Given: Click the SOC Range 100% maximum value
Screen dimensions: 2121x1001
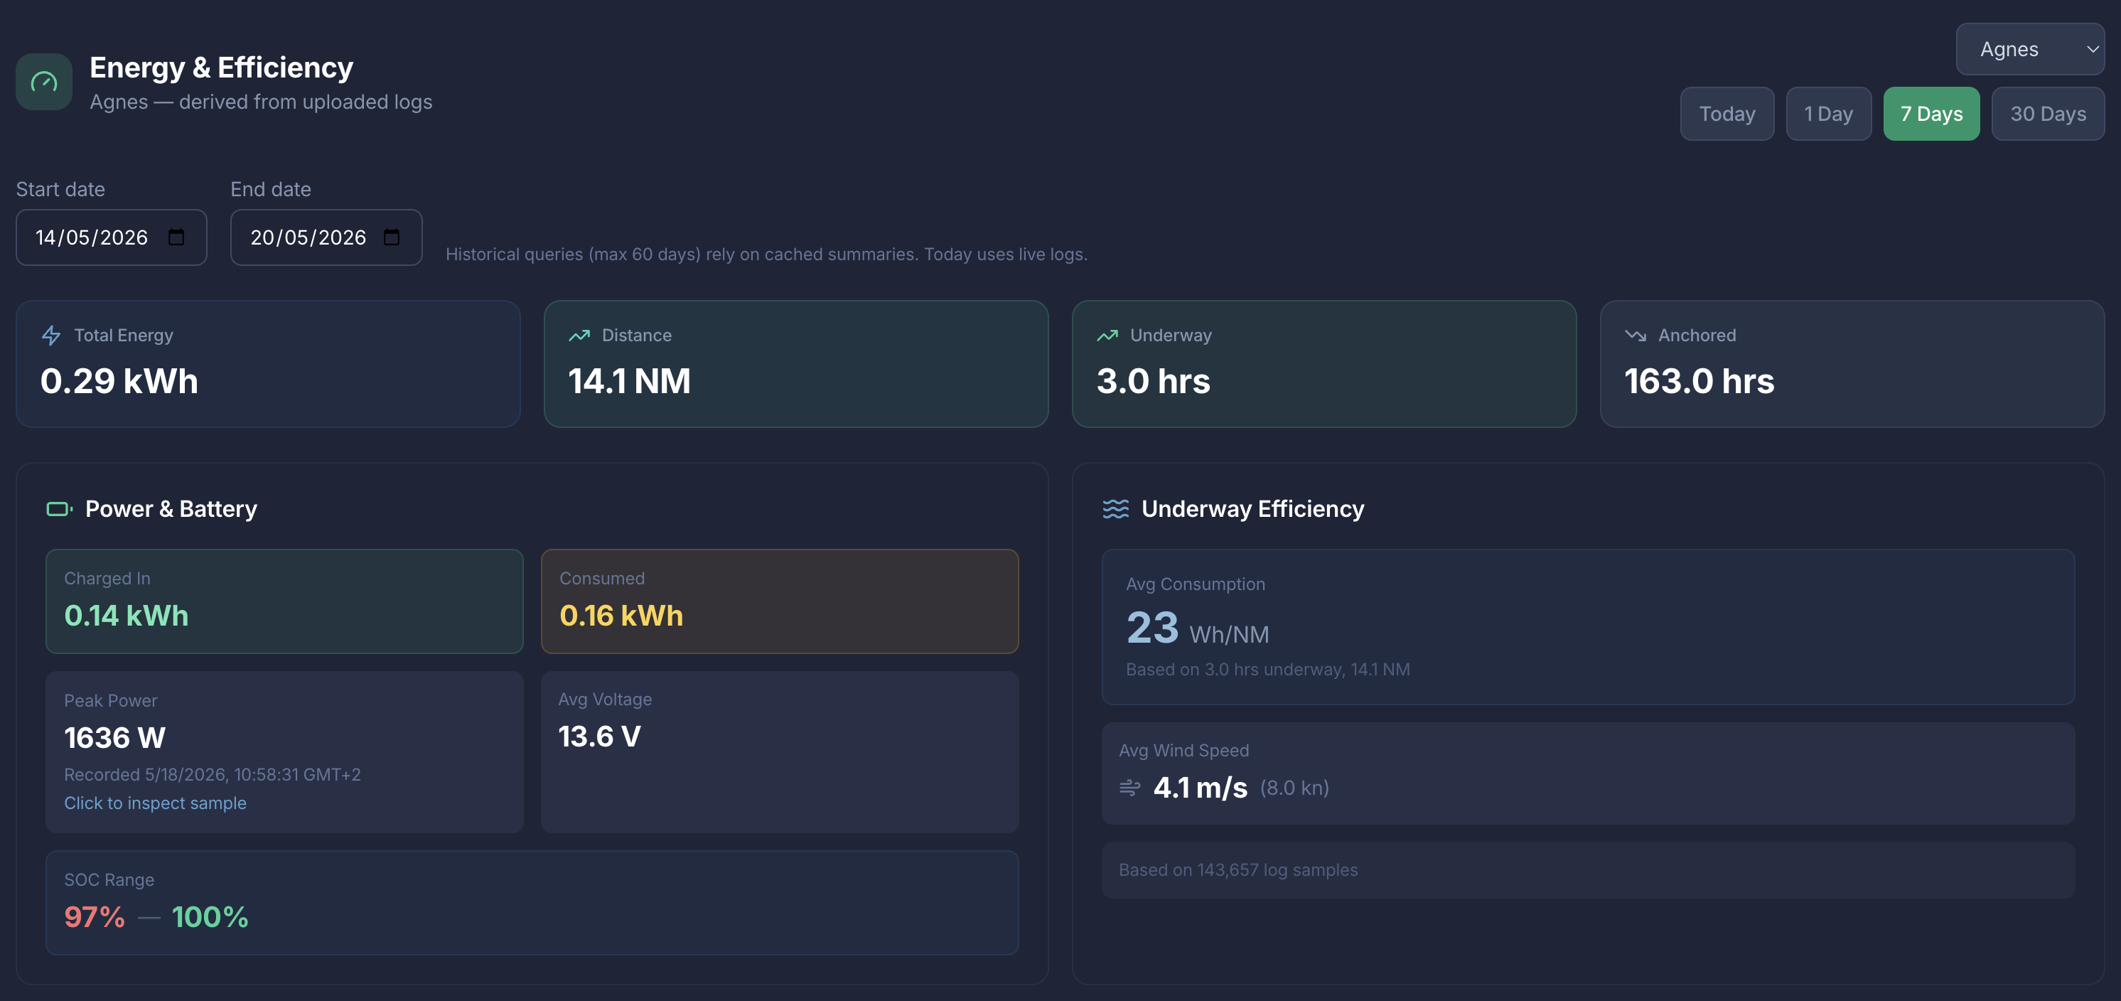Looking at the screenshot, I should (x=210, y=917).
